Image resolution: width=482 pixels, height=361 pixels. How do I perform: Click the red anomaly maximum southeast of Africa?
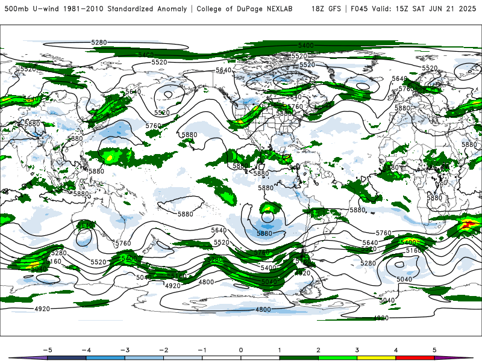tap(468, 224)
